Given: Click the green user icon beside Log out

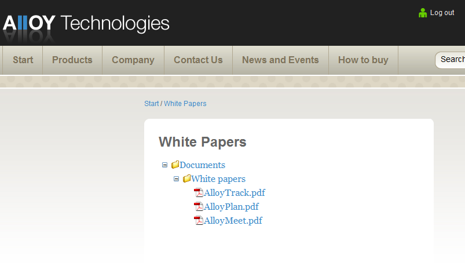Looking at the screenshot, I should (x=423, y=13).
